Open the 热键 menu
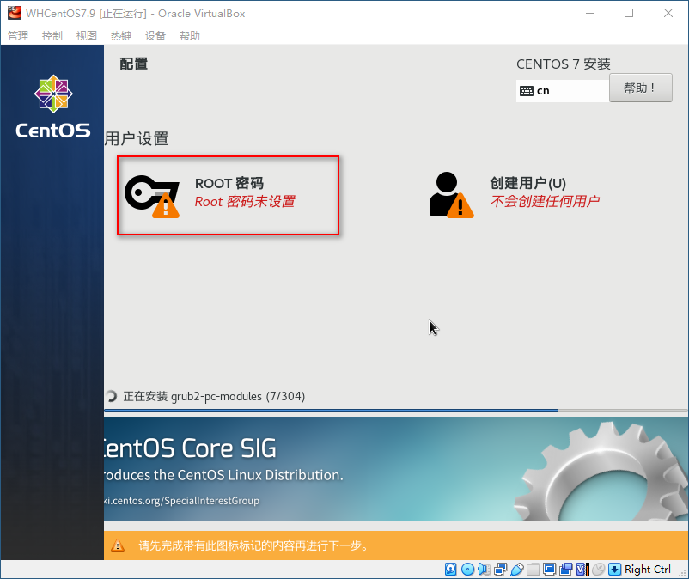689x579 pixels. pyautogui.click(x=121, y=35)
